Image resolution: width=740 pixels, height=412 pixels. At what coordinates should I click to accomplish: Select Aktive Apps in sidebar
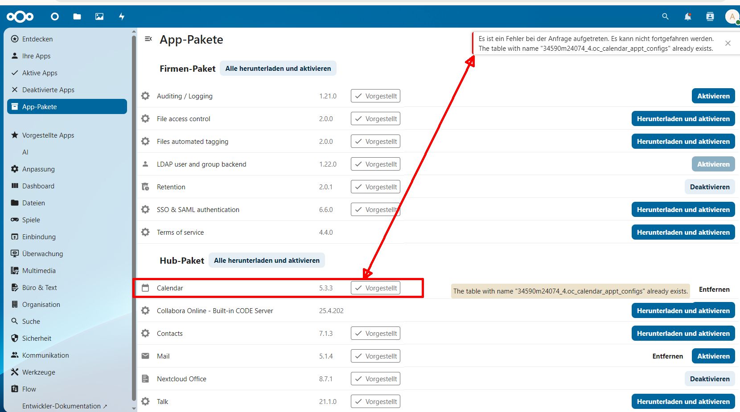[67, 73]
